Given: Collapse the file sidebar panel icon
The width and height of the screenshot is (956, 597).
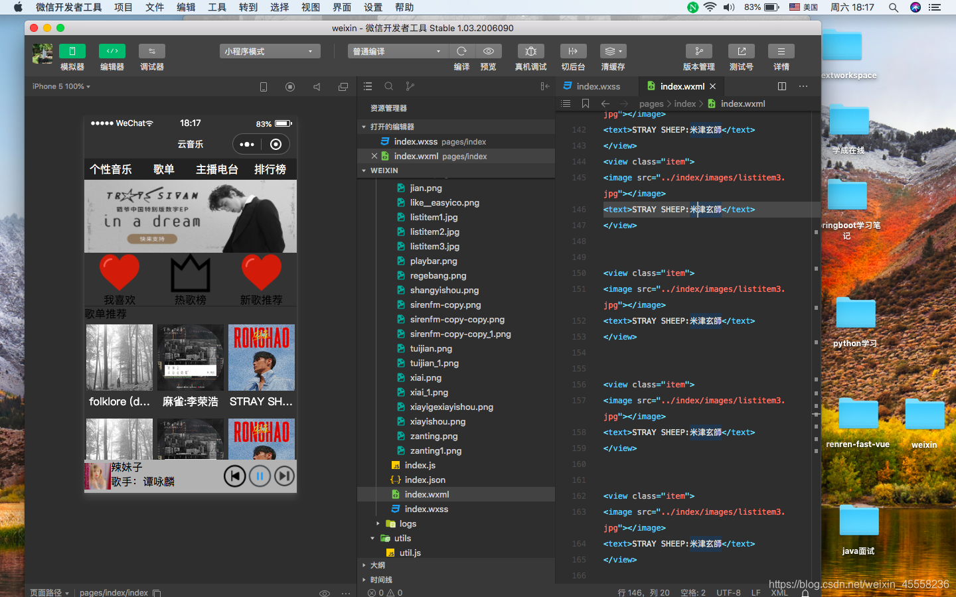Looking at the screenshot, I should point(545,86).
